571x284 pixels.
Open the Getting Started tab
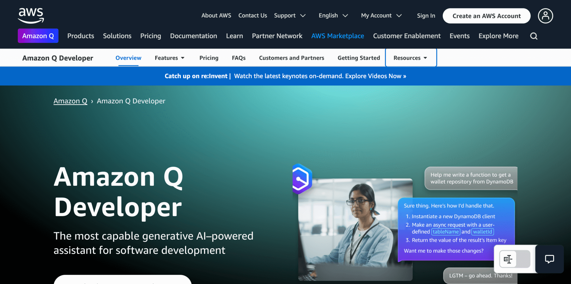(x=359, y=58)
